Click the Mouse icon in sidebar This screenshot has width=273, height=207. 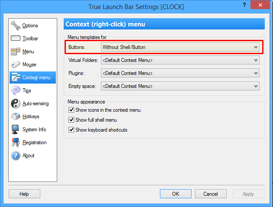(16, 65)
